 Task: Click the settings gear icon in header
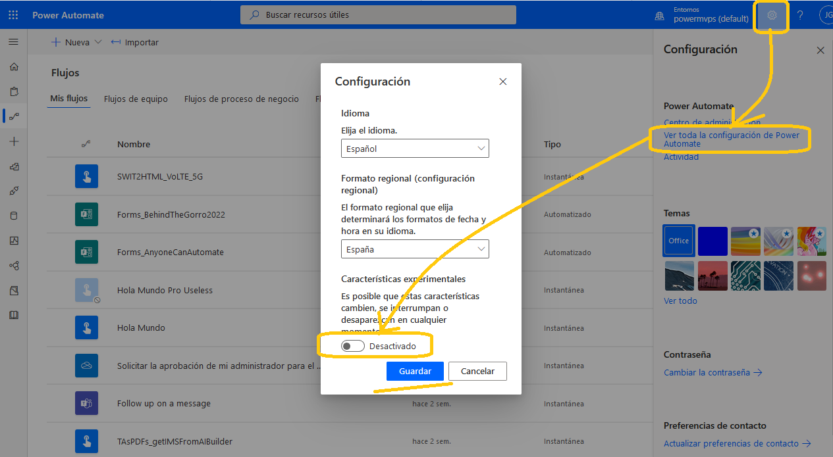(x=772, y=15)
